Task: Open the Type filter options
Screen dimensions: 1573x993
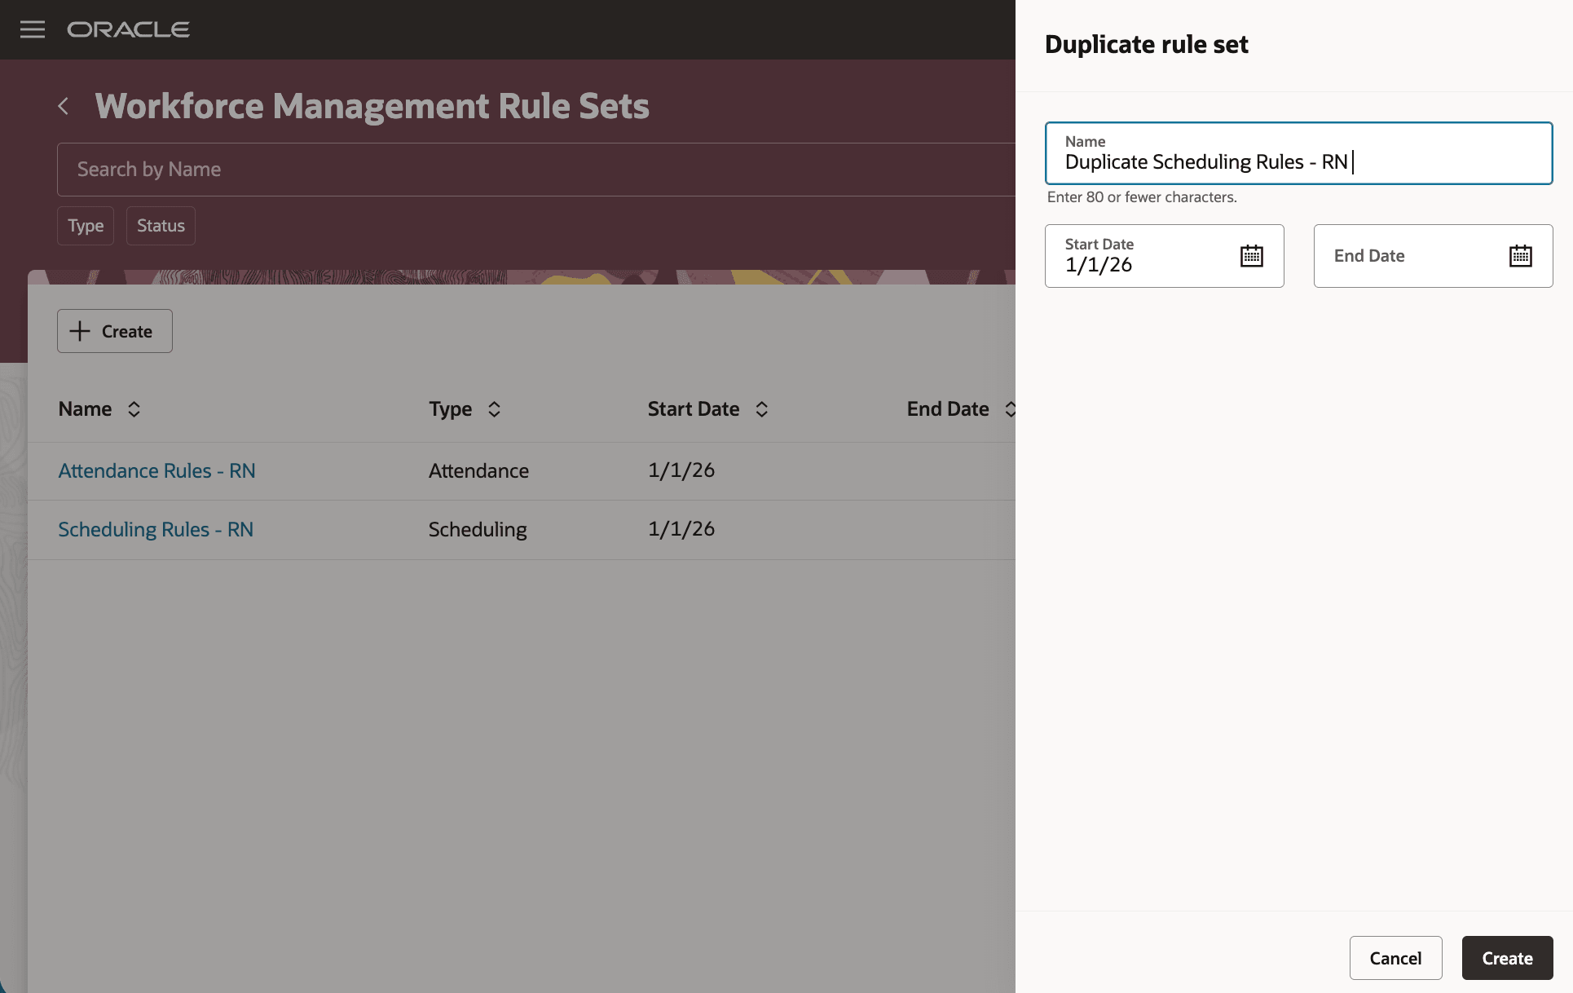Action: pyautogui.click(x=85, y=225)
